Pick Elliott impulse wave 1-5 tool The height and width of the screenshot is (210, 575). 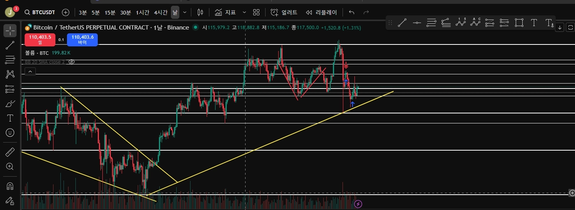pos(461,23)
